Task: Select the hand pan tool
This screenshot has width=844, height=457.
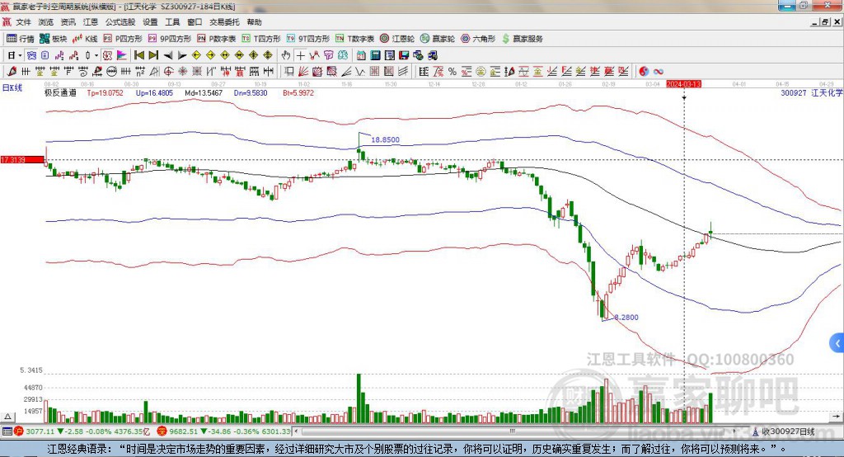Action: (286, 55)
